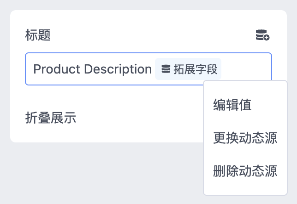Pick 删除动态源 in the dropdown menu
Image resolution: width=297 pixels, height=204 pixels.
coord(245,171)
